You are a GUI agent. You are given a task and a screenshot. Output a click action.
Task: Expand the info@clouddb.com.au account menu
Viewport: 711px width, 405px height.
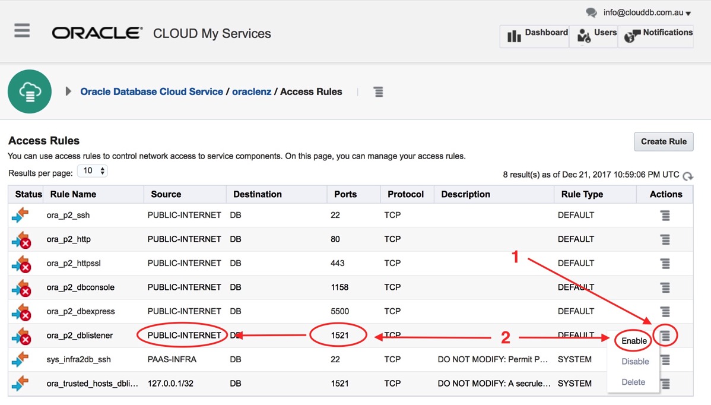[x=646, y=12]
